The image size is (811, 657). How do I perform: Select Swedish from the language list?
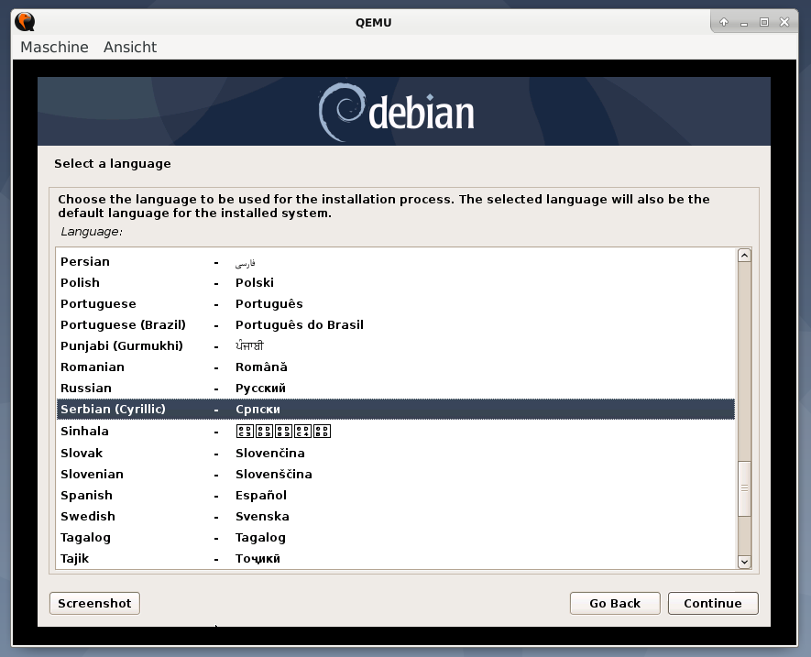(395, 517)
